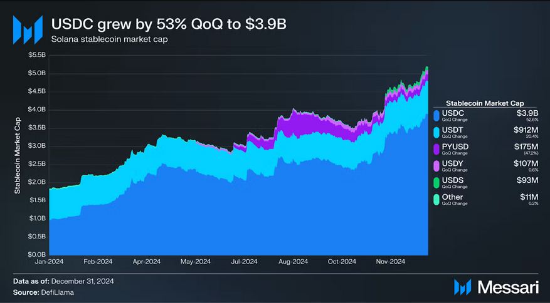Click the $175M PYUSD value

526,146
